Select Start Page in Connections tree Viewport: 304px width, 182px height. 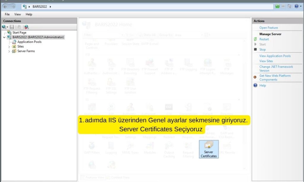(x=19, y=33)
